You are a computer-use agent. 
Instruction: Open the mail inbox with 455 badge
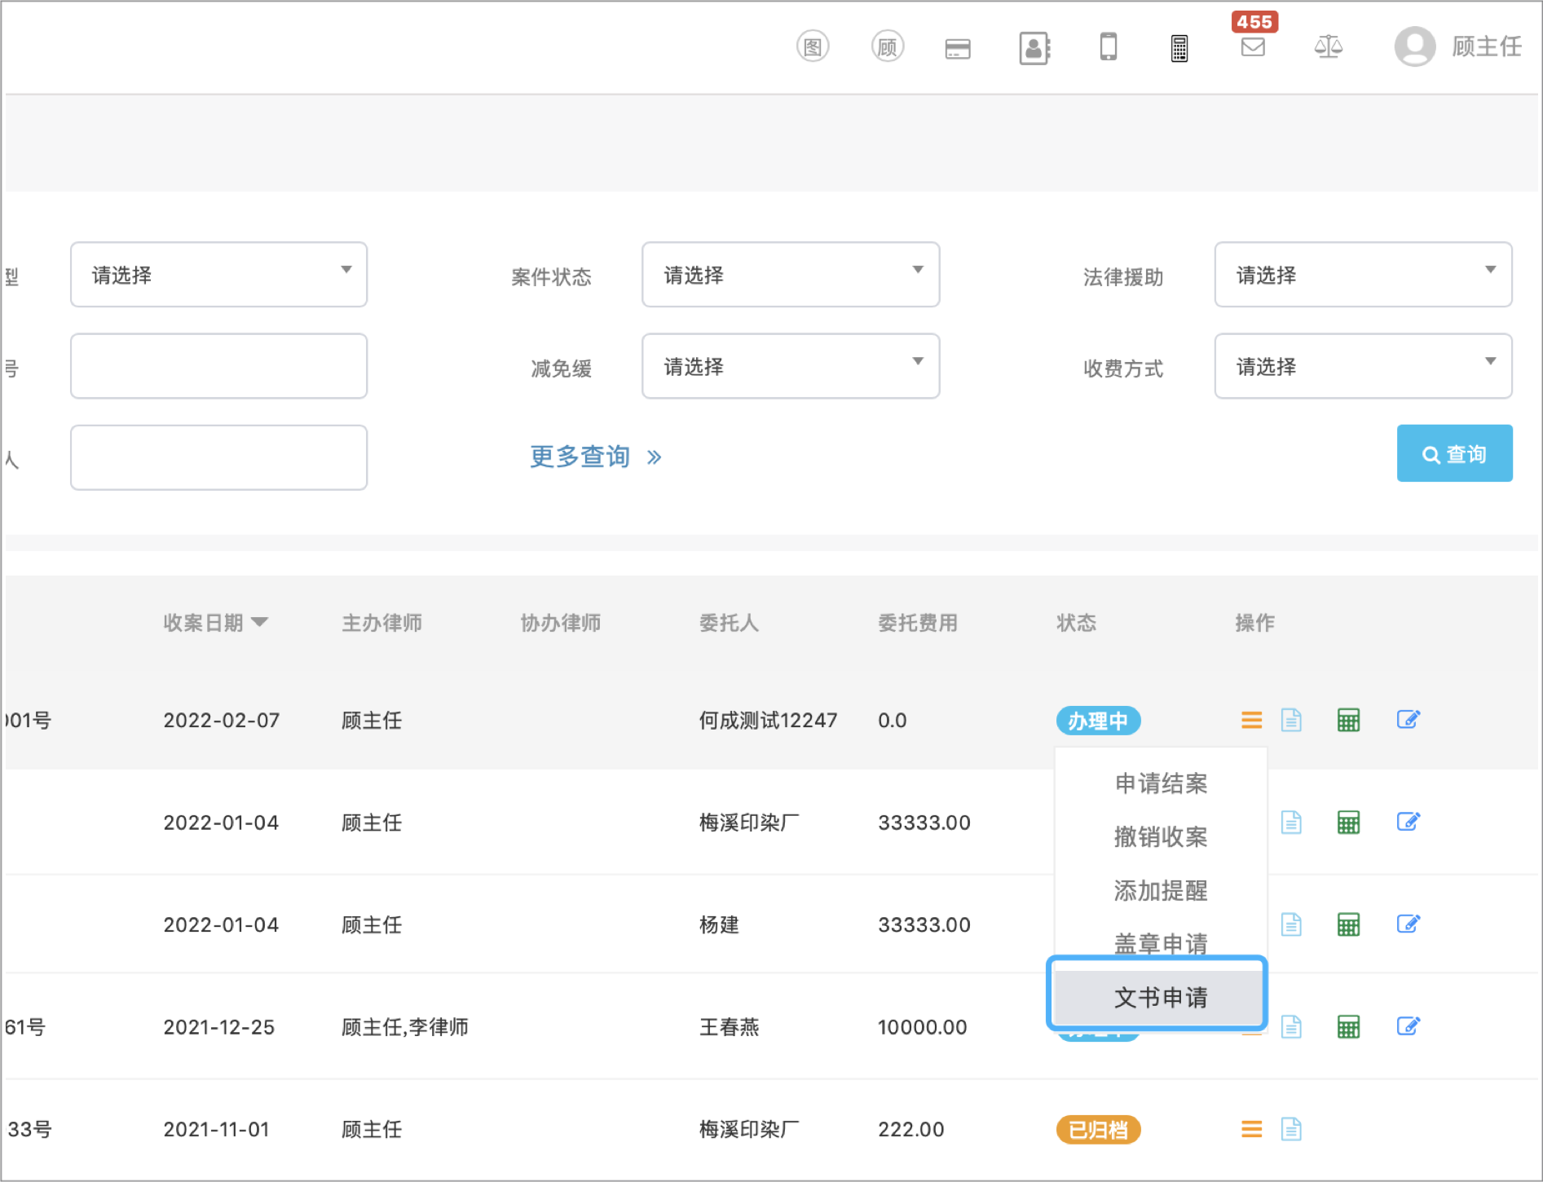click(1253, 46)
